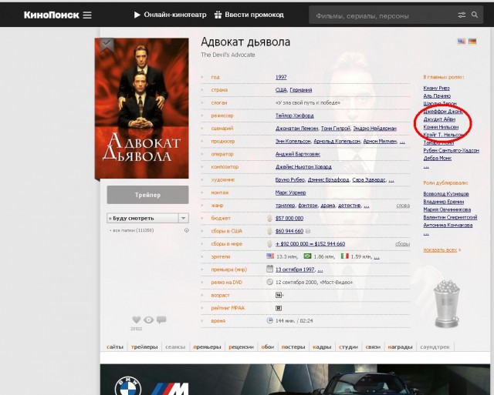This screenshot has height=395, width=494.
Task: Open editor Марк Уорнер link
Action: coord(290,192)
